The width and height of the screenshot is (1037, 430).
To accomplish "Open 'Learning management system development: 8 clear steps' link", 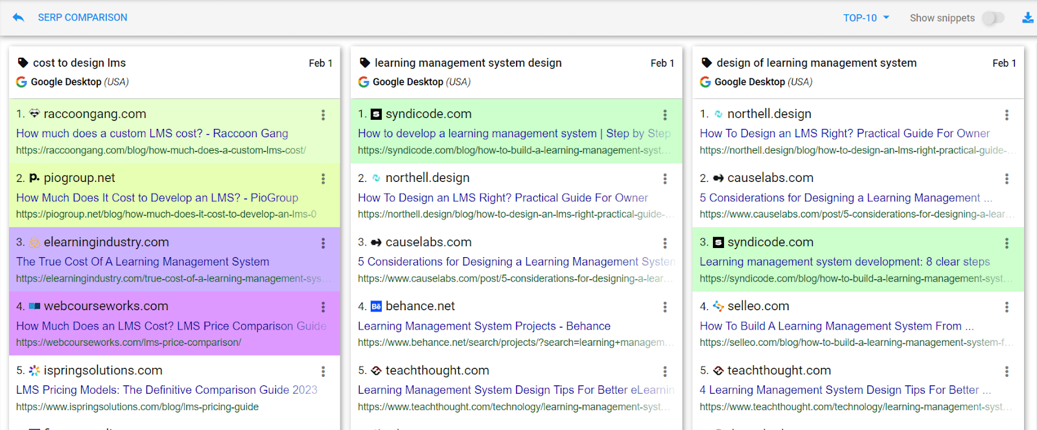I will point(845,262).
